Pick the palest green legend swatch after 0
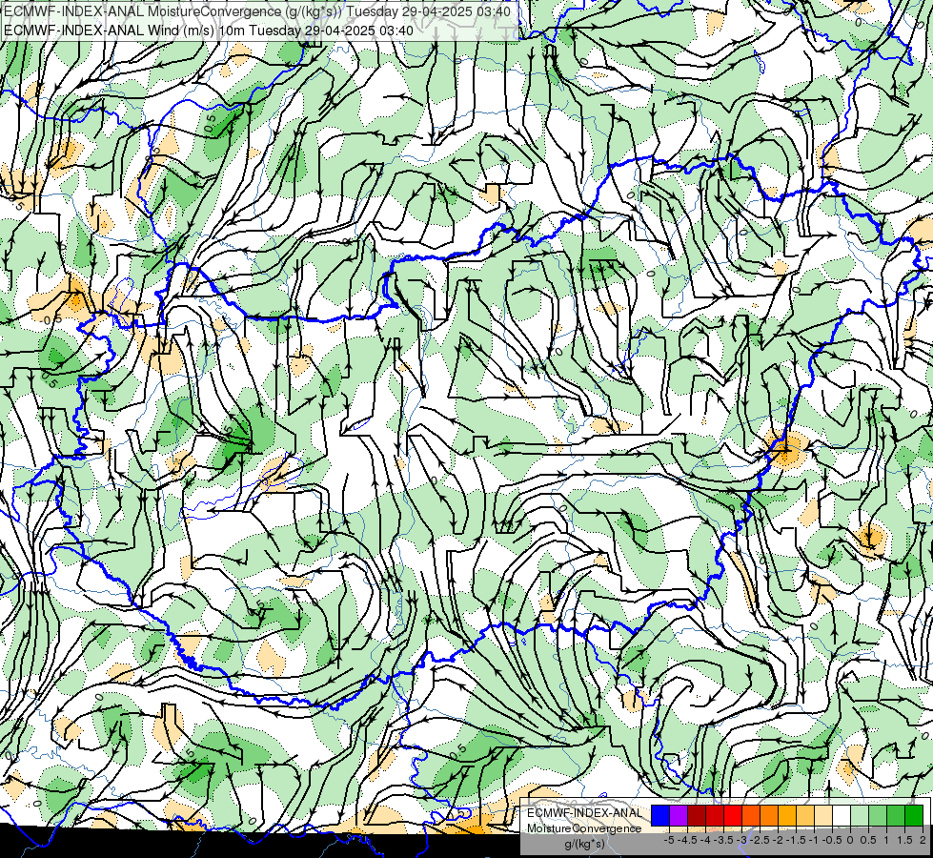 (860, 815)
